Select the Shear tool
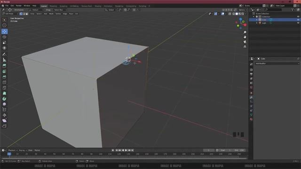Screen dimensions: 301x169 coord(4,121)
